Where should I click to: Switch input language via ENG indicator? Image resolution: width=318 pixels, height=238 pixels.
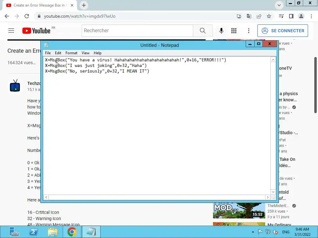click(x=286, y=232)
